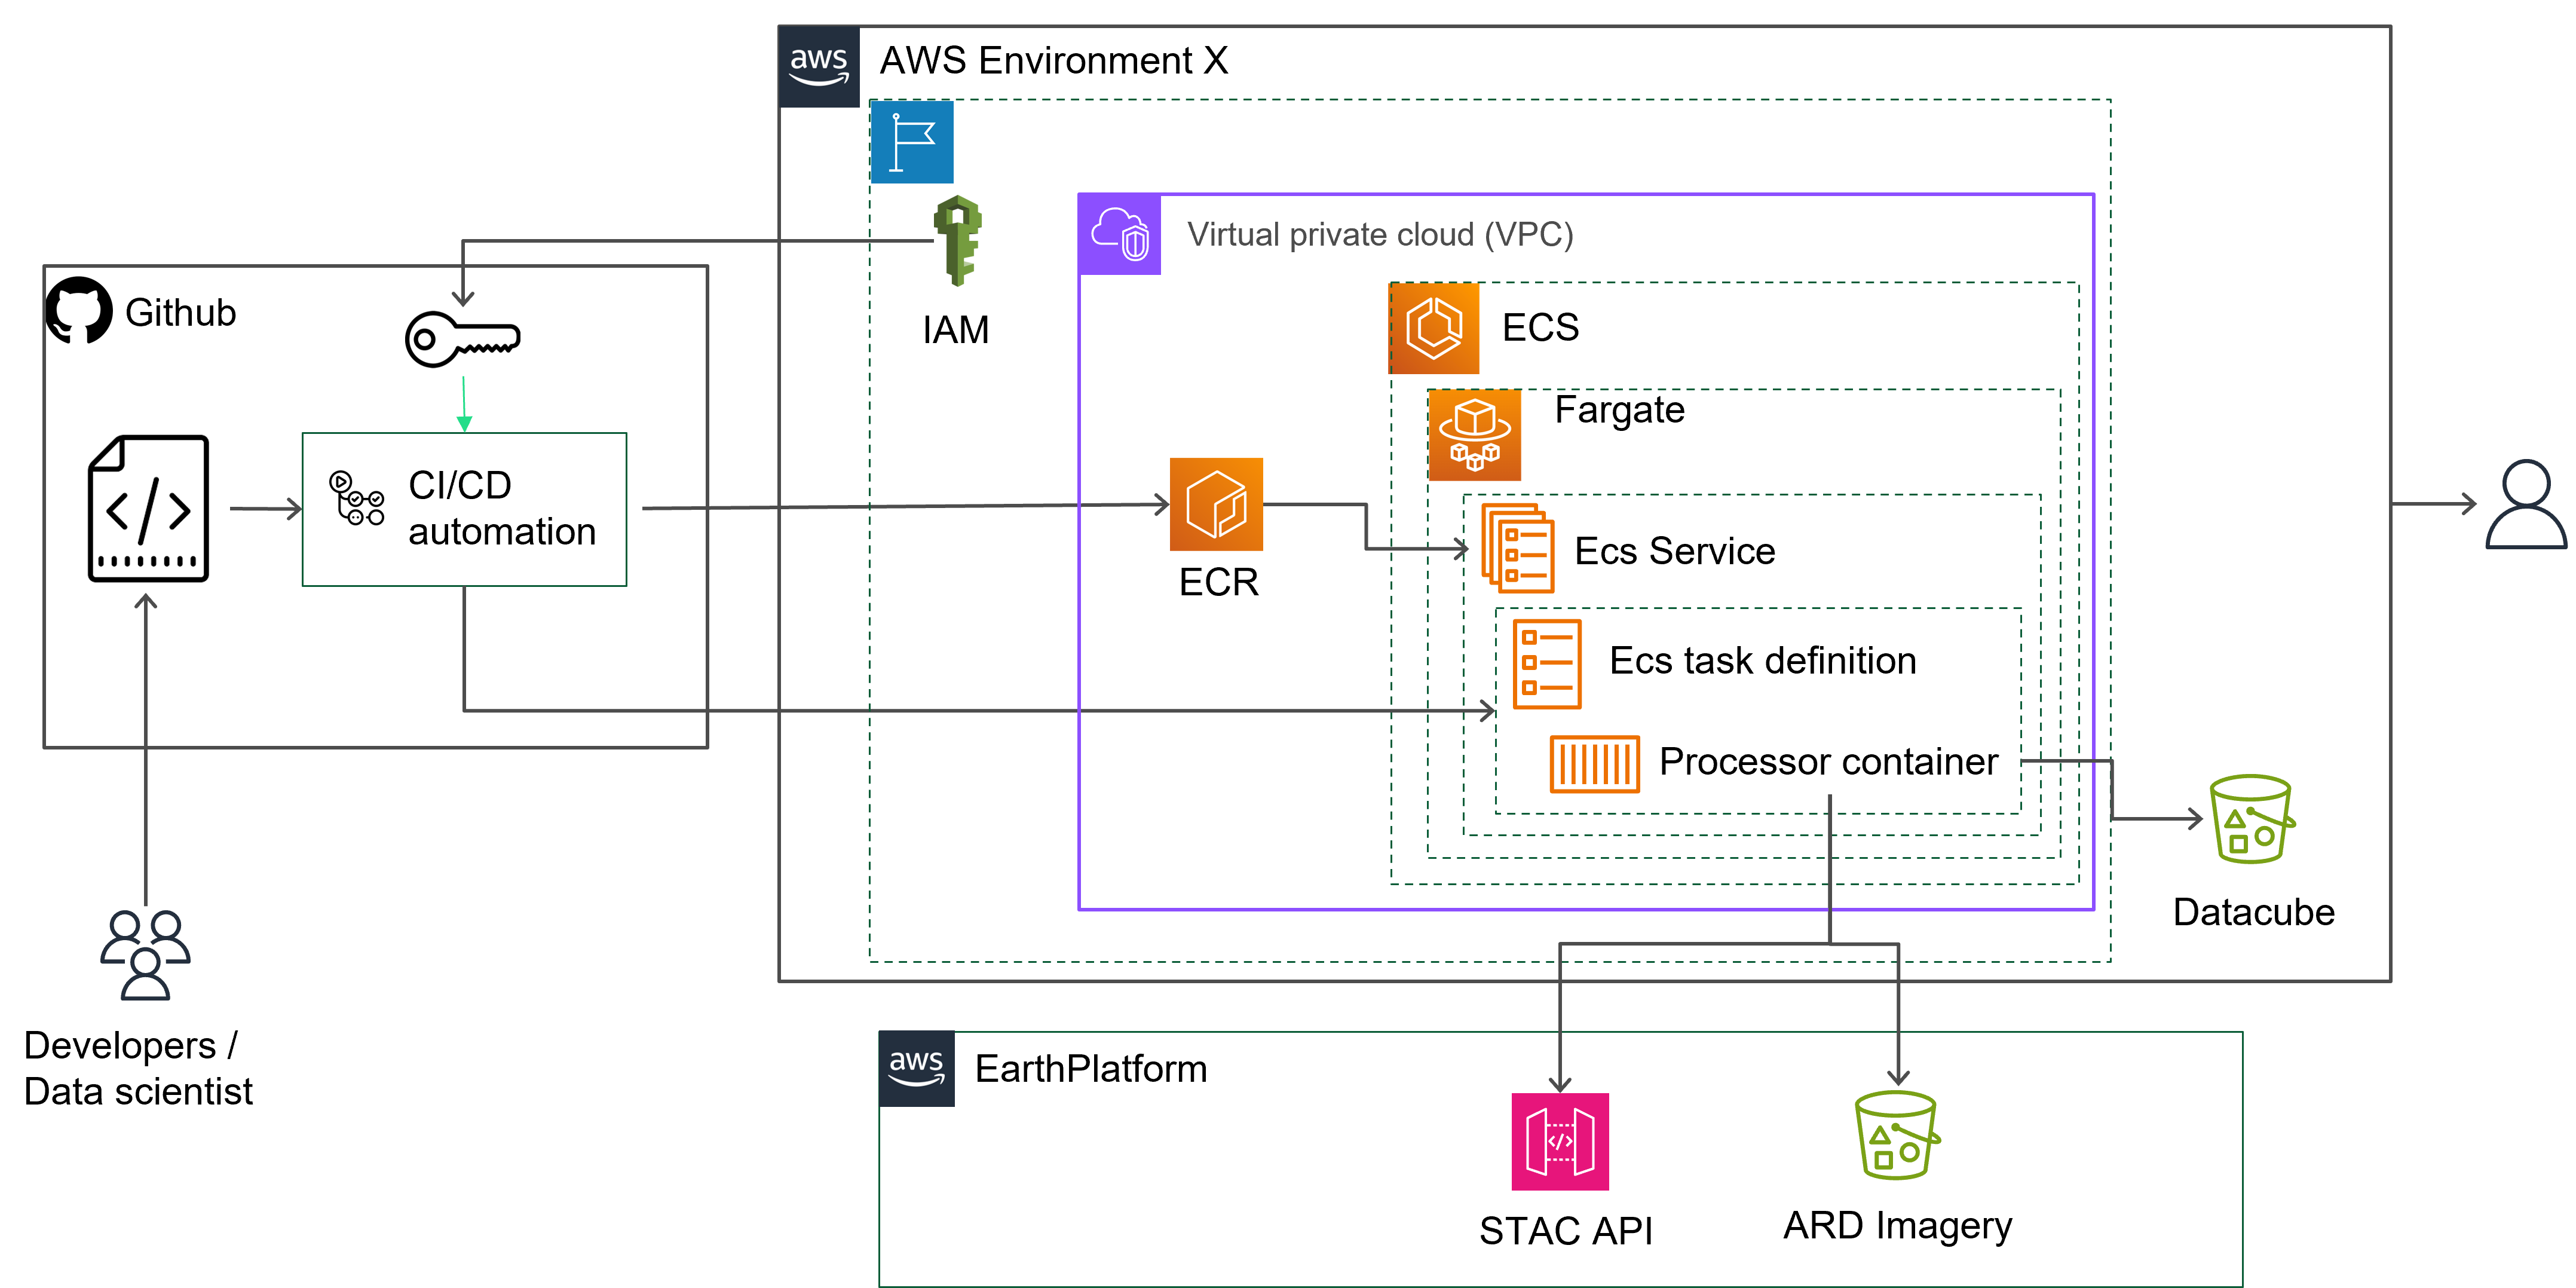The width and height of the screenshot is (2576, 1288).
Task: Select the AWS cloud logo at the top
Action: point(820,66)
